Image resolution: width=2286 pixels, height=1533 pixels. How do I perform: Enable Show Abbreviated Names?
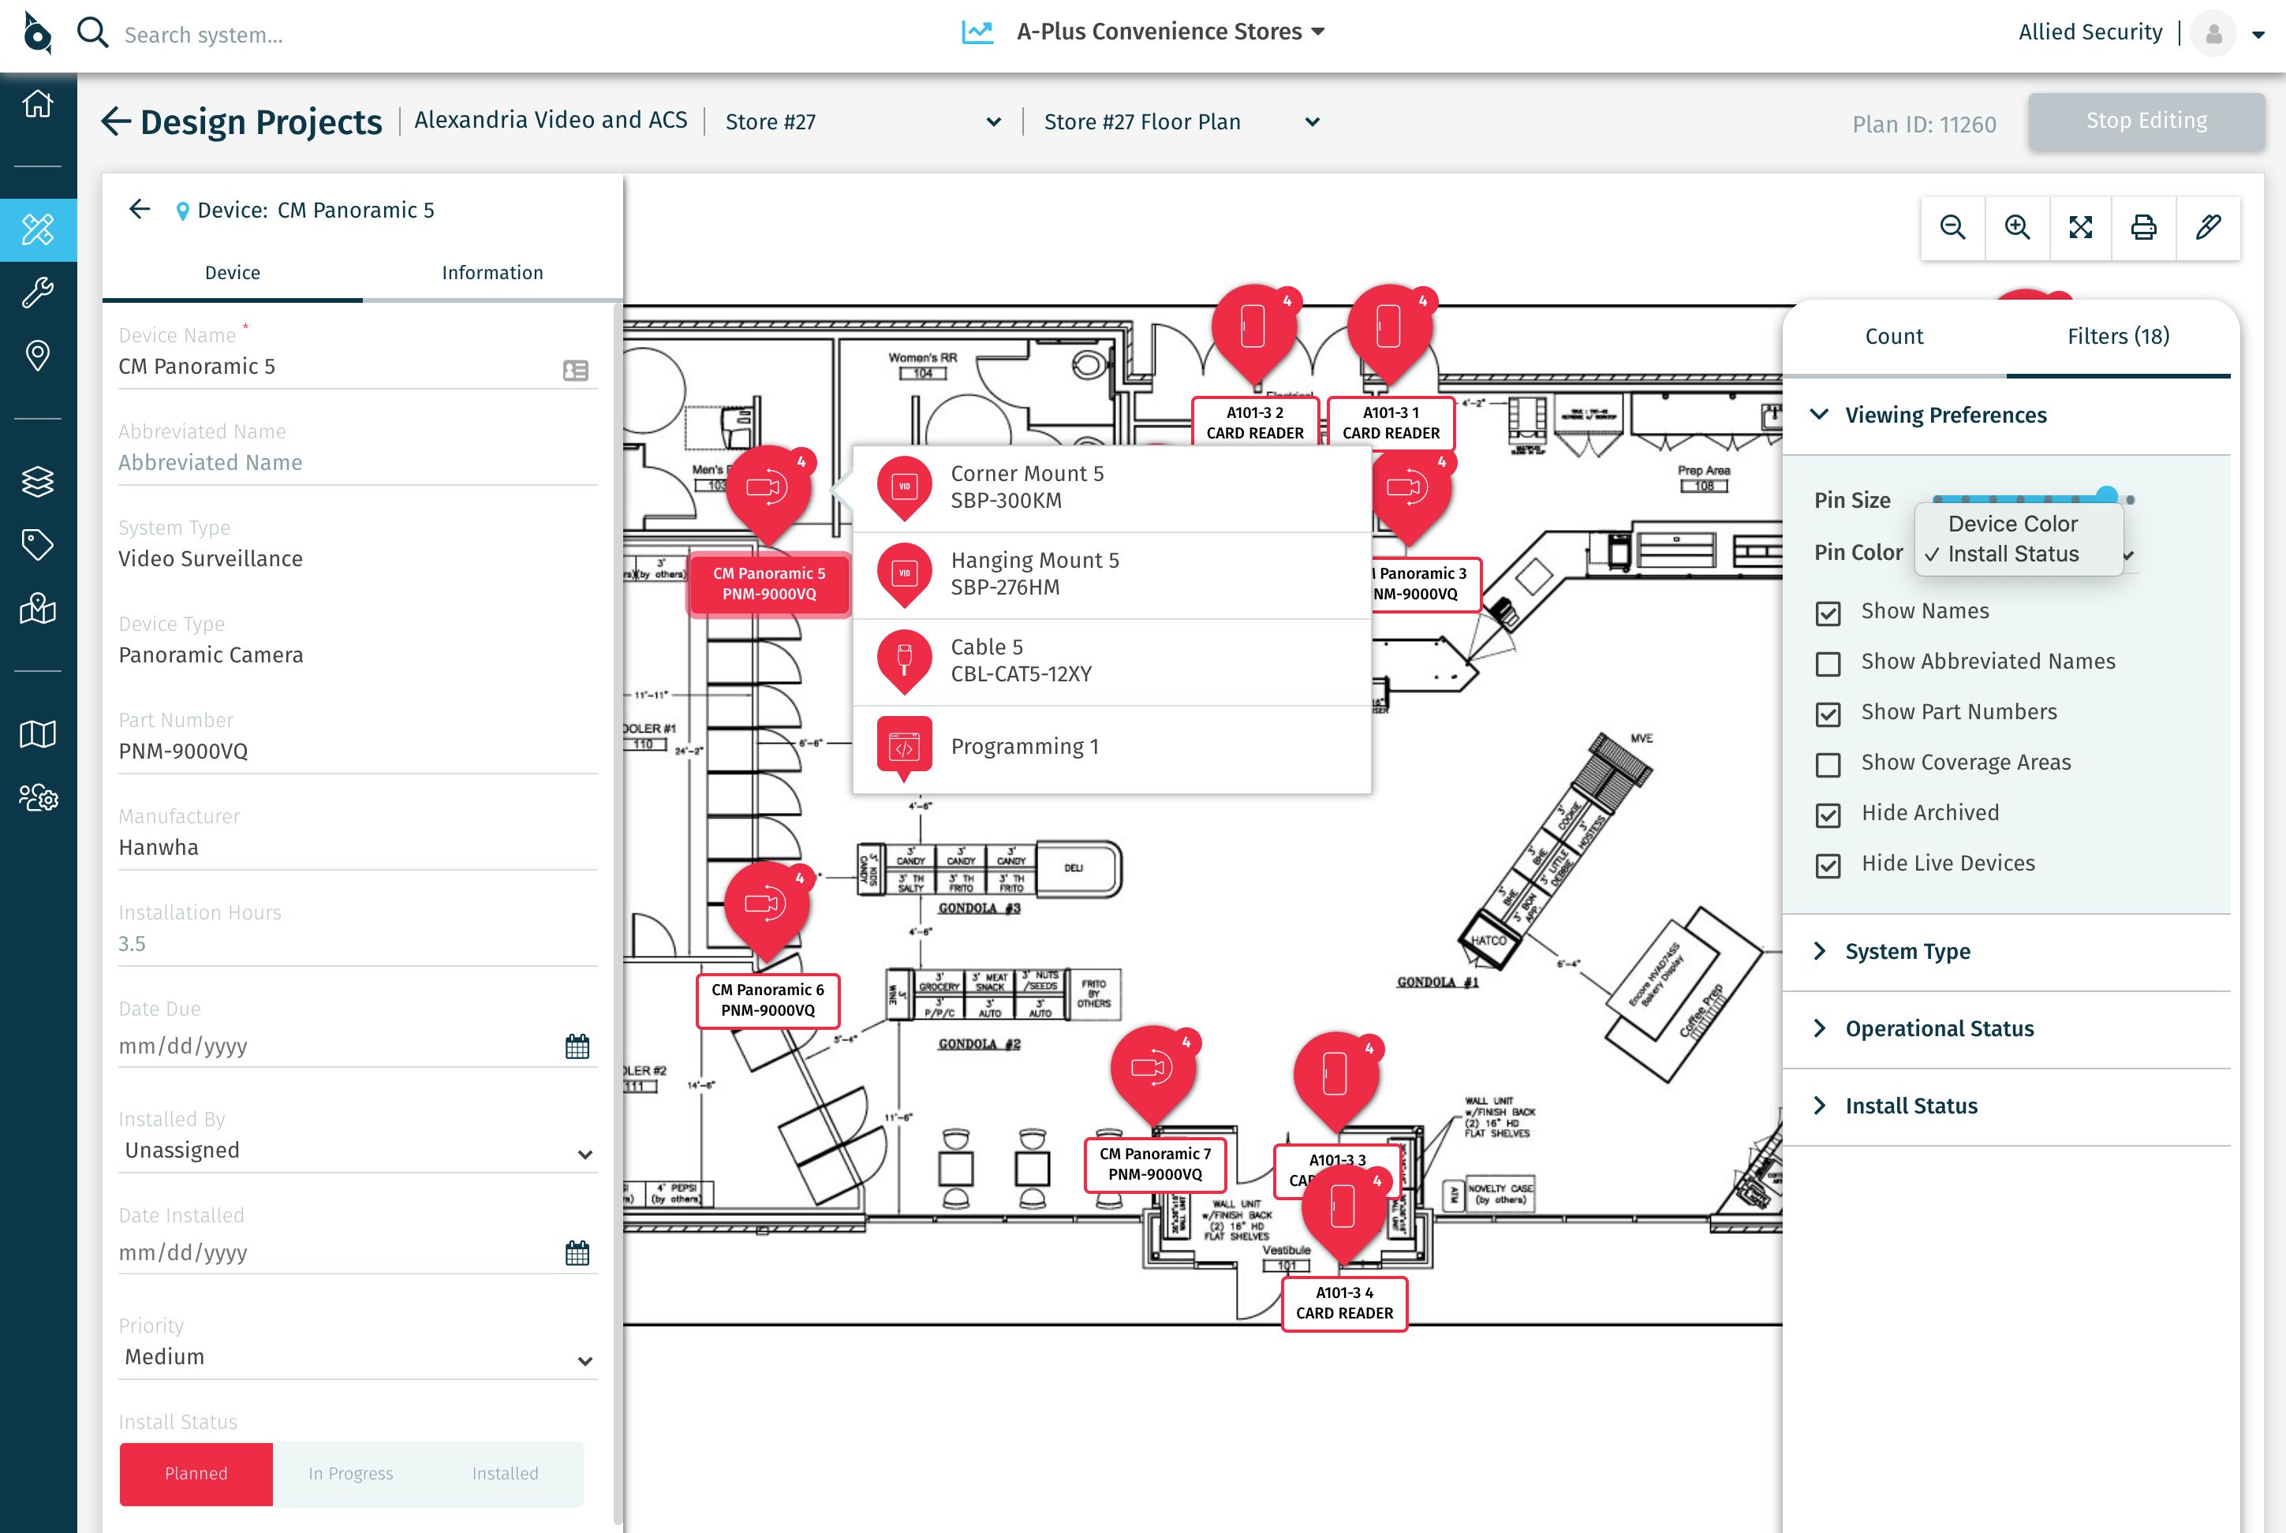1828,664
